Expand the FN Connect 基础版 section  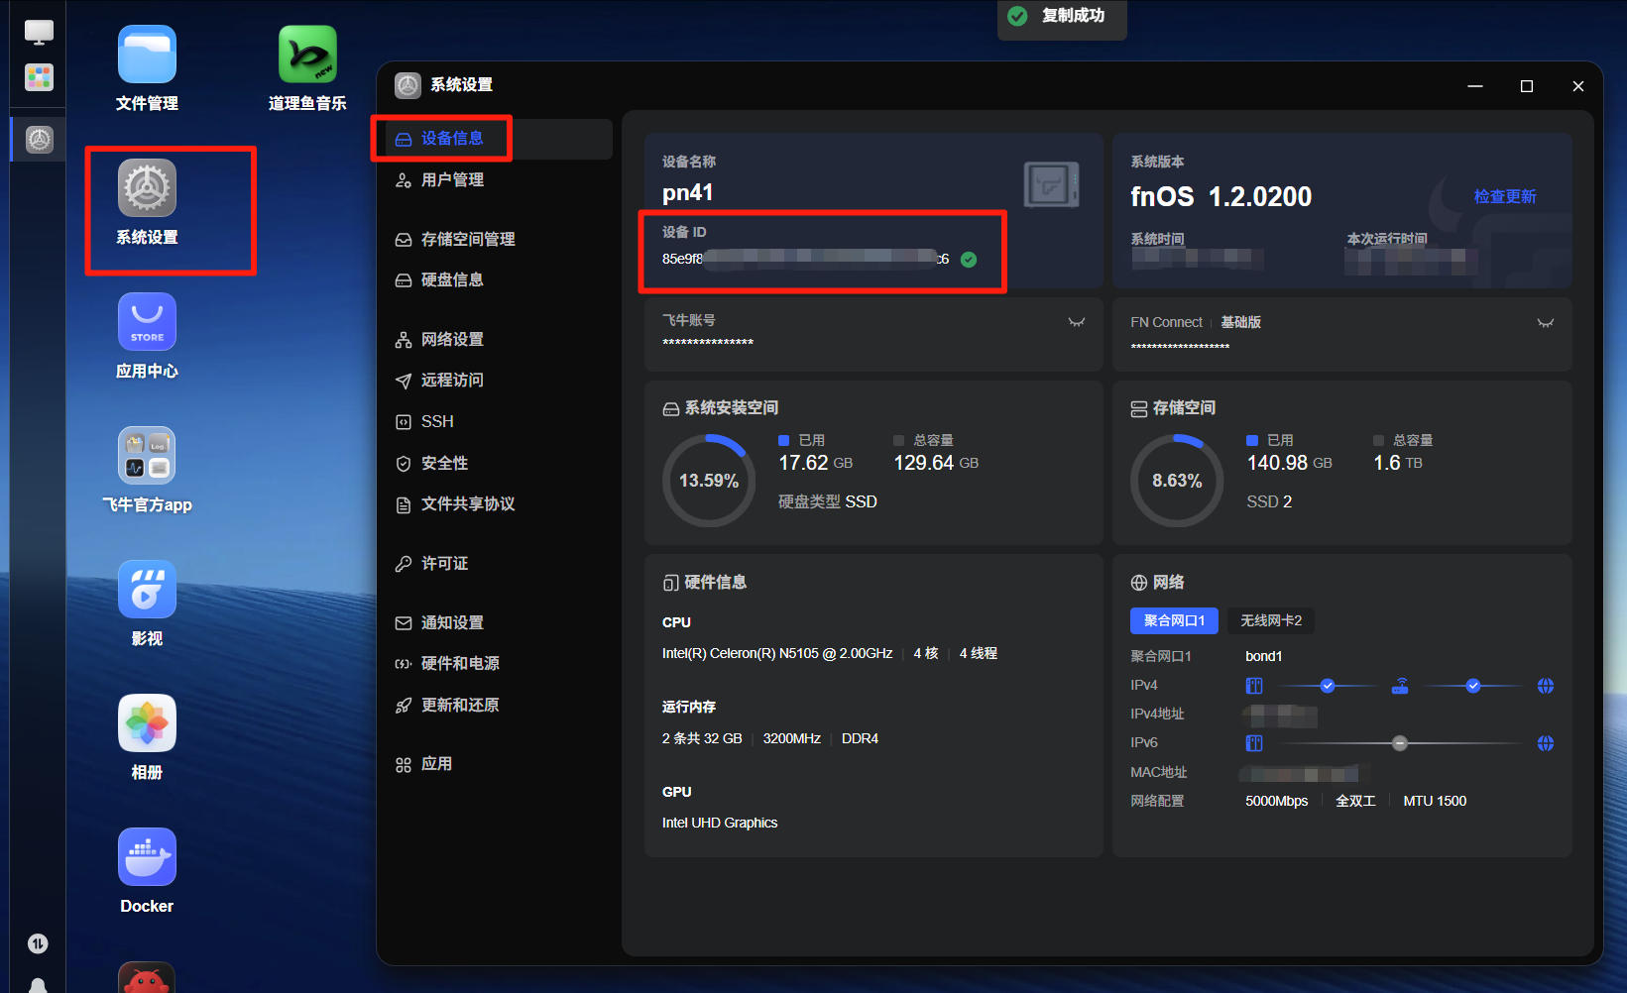click(x=1545, y=323)
